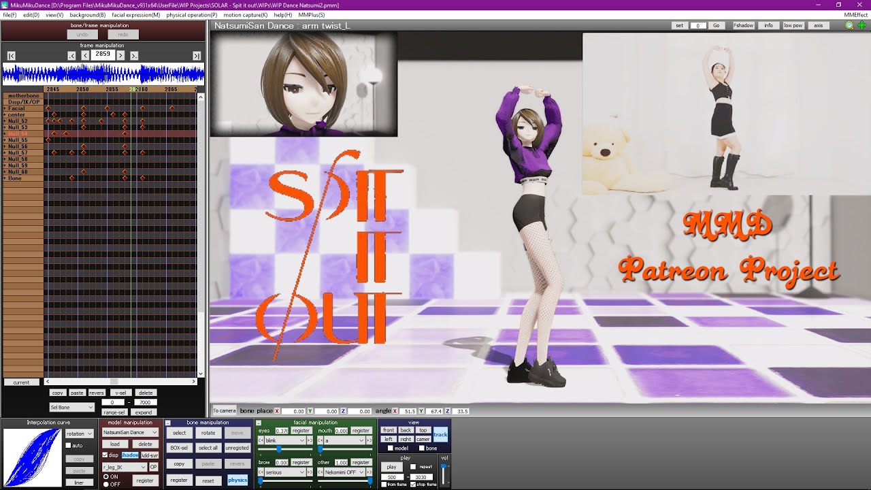Viewport: 871px width, 490px height.
Task: Collapse the bone manipulation panel
Action: pyautogui.click(x=169, y=423)
